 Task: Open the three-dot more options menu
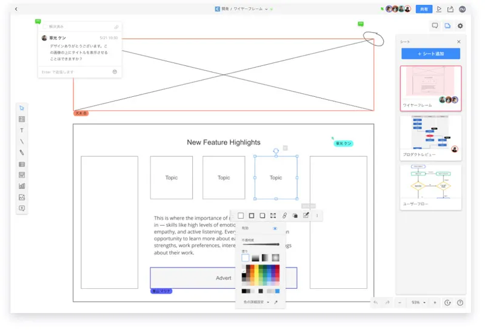click(x=316, y=216)
